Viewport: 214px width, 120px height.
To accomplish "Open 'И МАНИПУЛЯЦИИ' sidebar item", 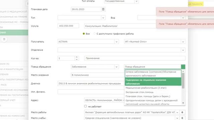I will tap(14, 69).
